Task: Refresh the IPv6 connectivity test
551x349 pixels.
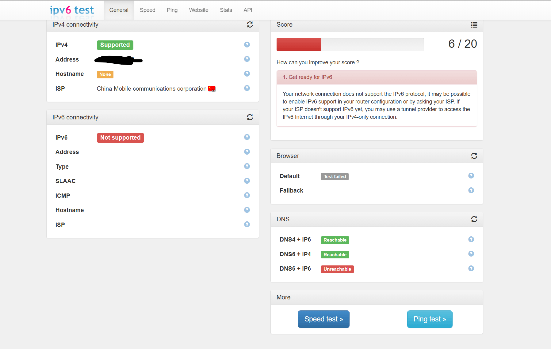Action: (250, 117)
